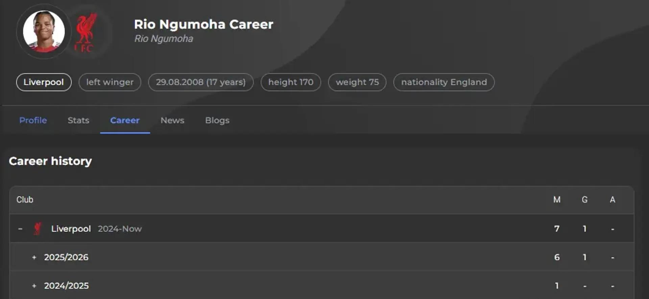Expand the 2024/2025 season row
The height and width of the screenshot is (299, 649).
pos(34,286)
